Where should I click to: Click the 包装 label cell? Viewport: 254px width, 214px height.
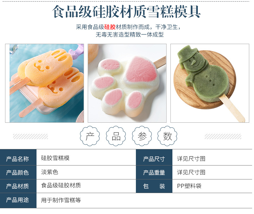pos(154,186)
